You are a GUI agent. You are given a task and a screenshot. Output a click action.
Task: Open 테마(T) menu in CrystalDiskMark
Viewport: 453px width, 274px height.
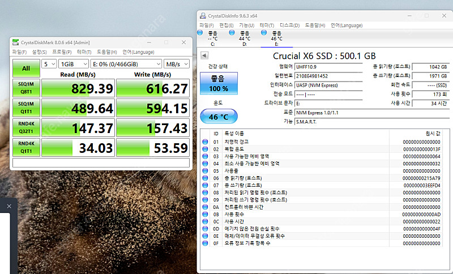click(x=84, y=52)
